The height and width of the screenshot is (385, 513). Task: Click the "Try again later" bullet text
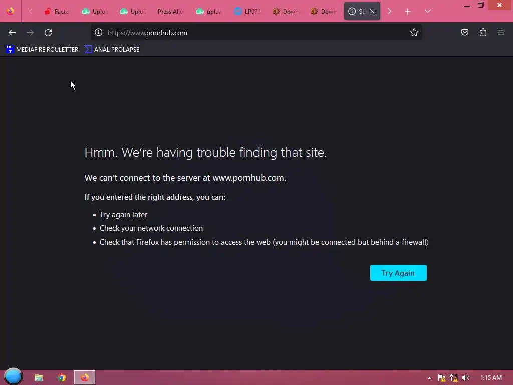pos(123,215)
